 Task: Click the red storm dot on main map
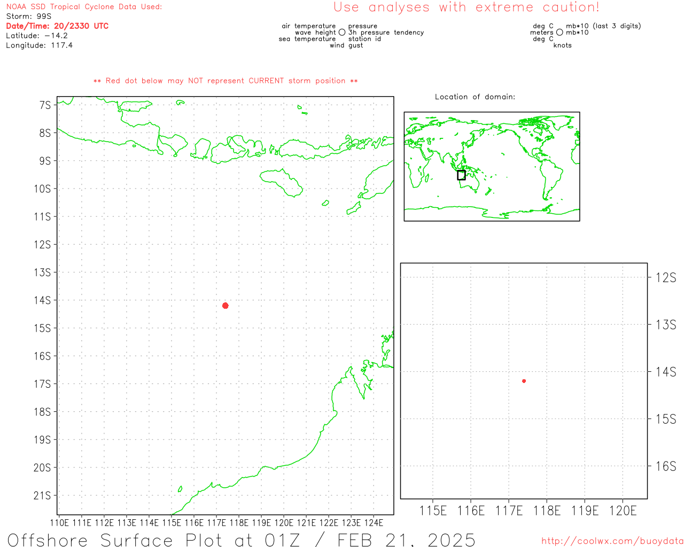coord(226,306)
